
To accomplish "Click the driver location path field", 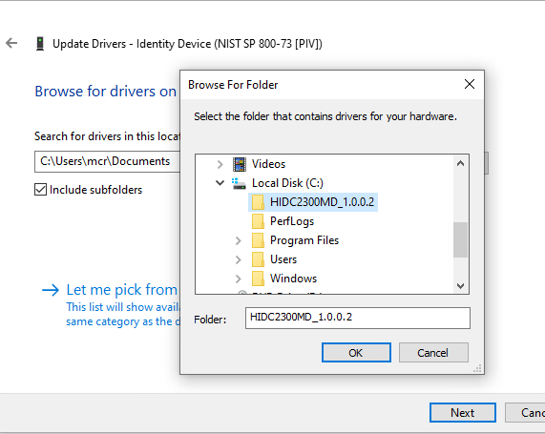I will (107, 161).
